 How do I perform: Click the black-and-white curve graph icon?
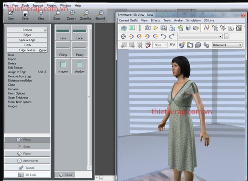tap(239, 28)
